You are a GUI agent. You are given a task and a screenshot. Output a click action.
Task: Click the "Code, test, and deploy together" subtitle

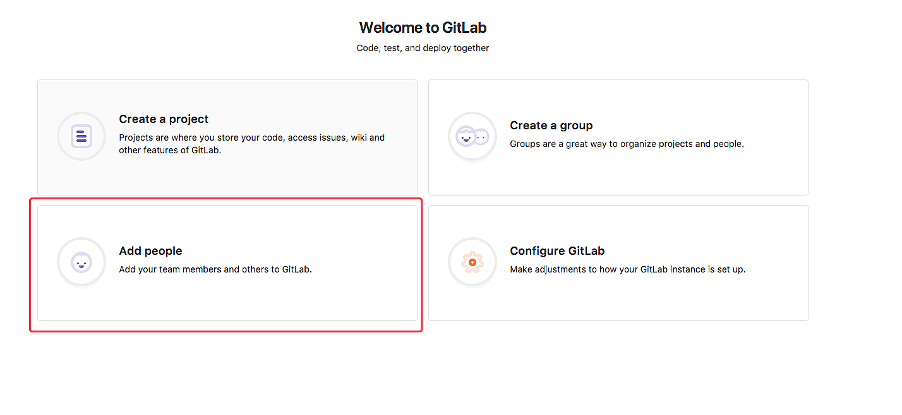(x=423, y=48)
